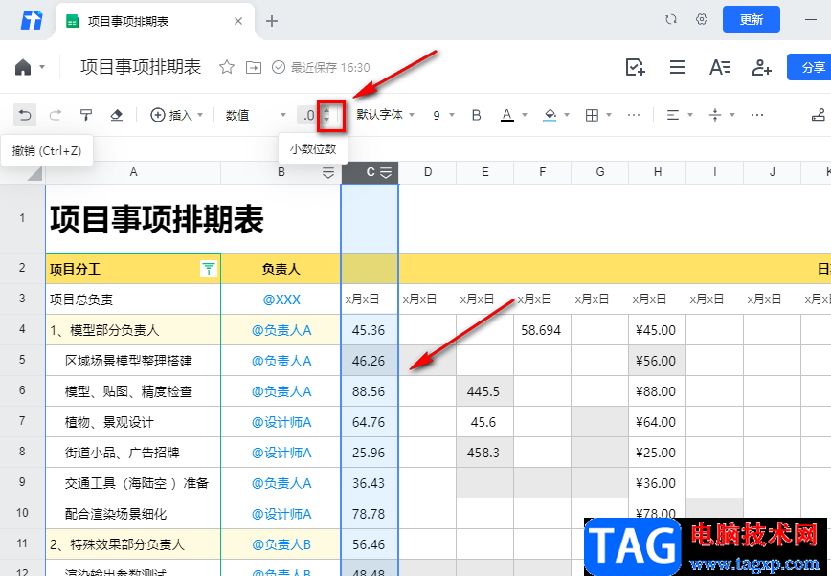The height and width of the screenshot is (576, 831).
Task: Click the saved status check icon
Action: pos(279,67)
